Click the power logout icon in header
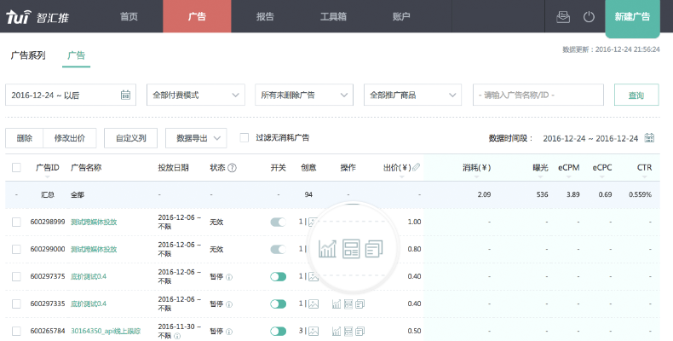The height and width of the screenshot is (341, 673). click(589, 17)
